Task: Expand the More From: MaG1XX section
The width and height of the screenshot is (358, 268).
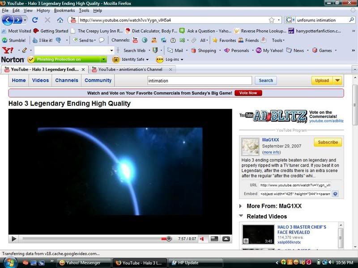Action: click(x=241, y=206)
